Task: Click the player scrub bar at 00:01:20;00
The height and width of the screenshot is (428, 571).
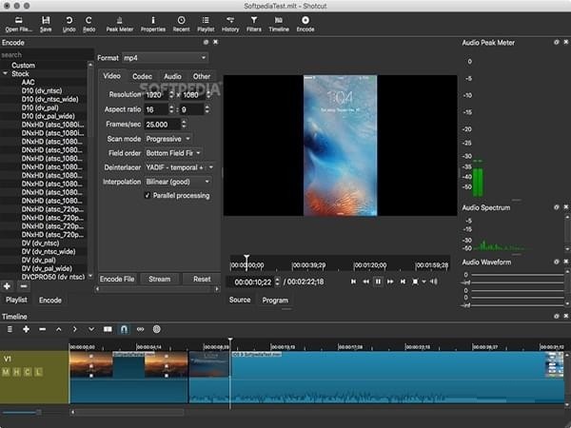Action: (x=354, y=265)
